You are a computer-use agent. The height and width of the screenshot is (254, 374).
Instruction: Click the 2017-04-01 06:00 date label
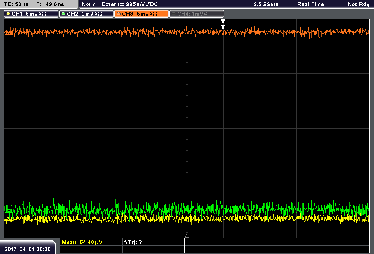coord(27,249)
